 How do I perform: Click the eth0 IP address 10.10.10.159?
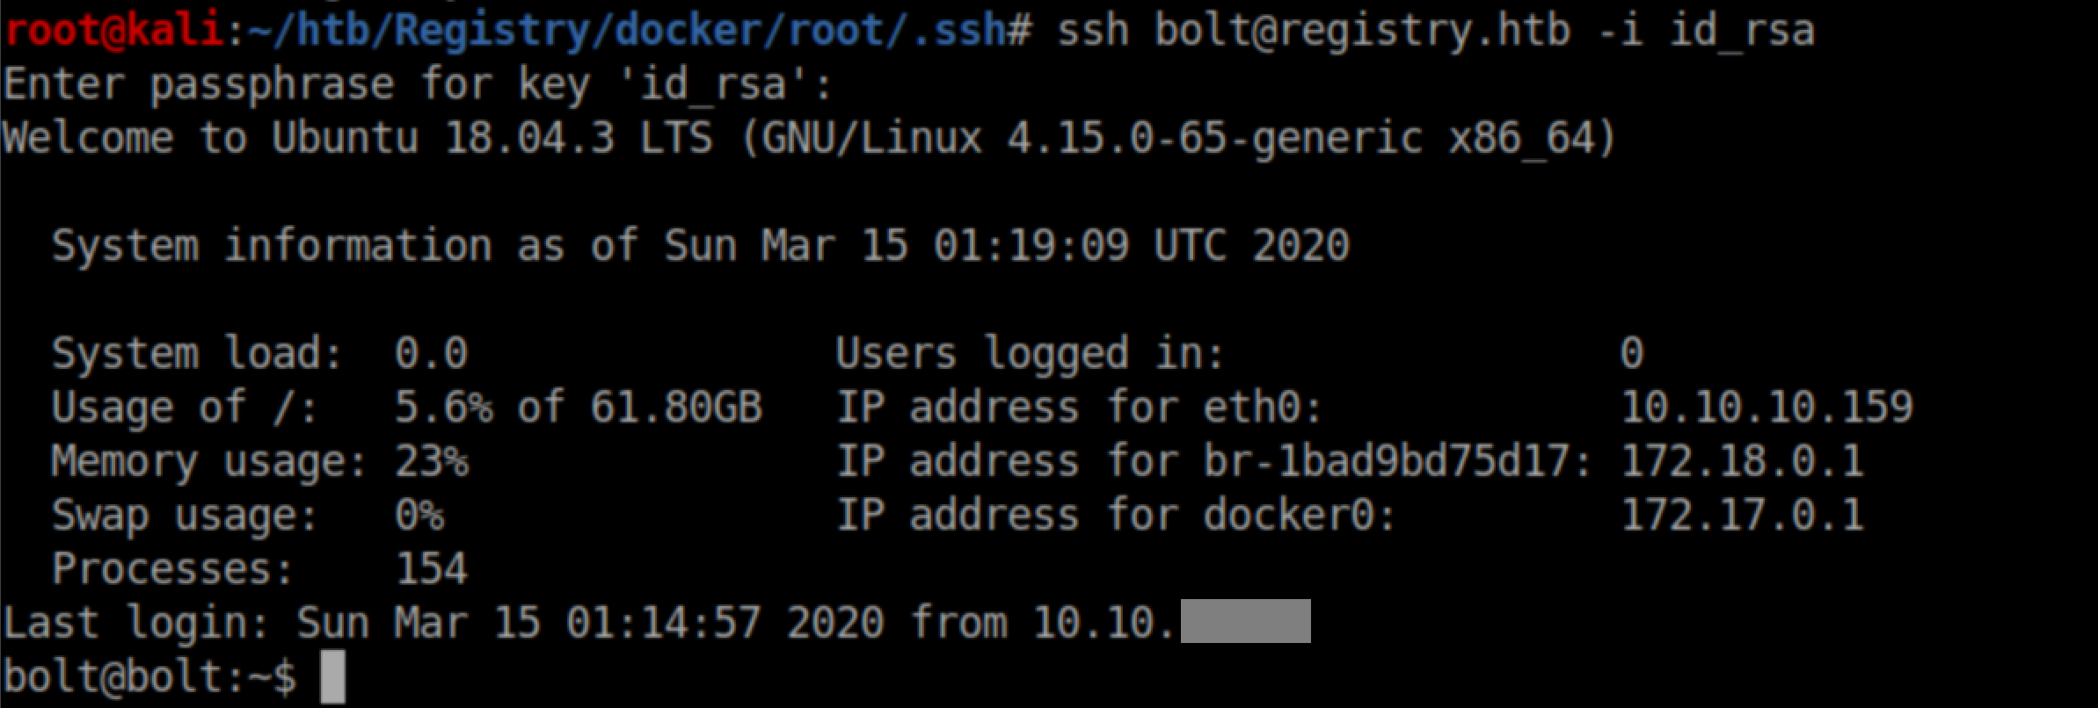(x=1766, y=408)
